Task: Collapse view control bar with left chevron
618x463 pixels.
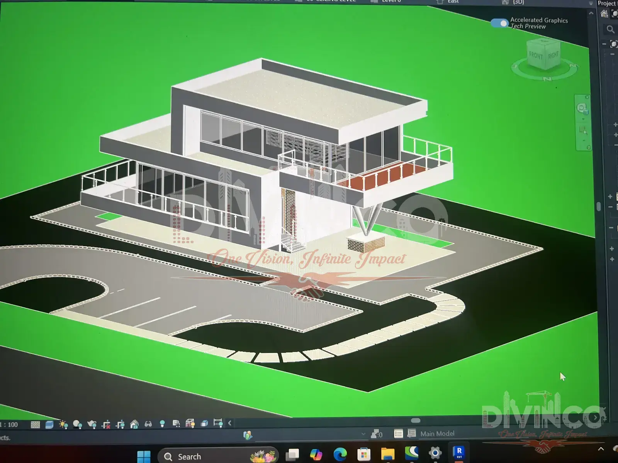Action: tap(230, 423)
